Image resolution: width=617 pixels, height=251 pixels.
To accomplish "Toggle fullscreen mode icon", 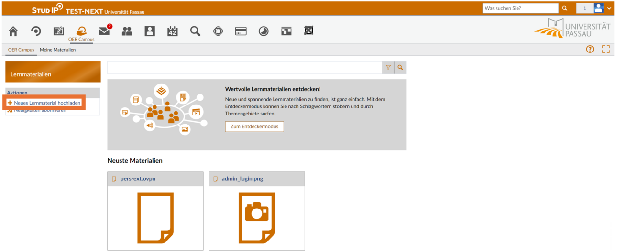I will click(606, 49).
